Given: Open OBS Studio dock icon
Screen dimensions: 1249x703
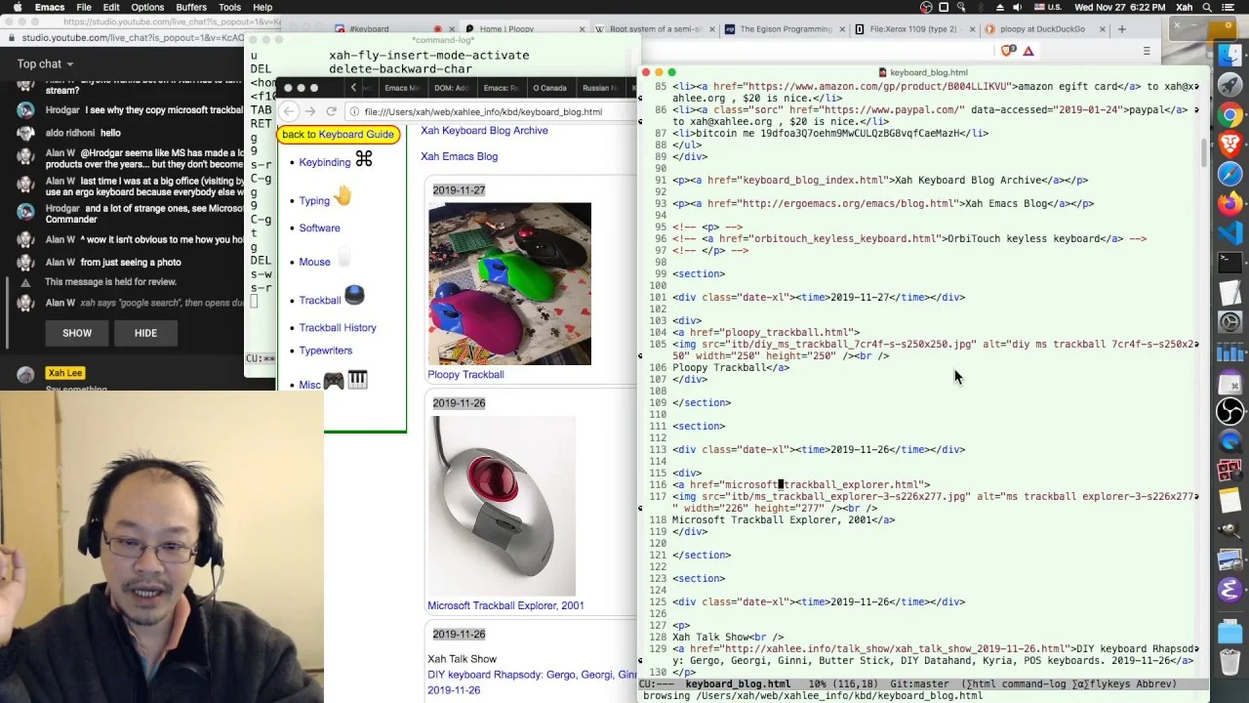Looking at the screenshot, I should (x=1230, y=411).
